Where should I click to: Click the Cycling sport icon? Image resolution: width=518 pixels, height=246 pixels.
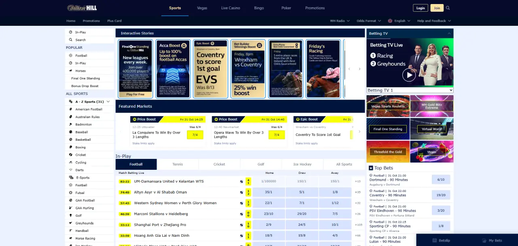click(x=71, y=163)
